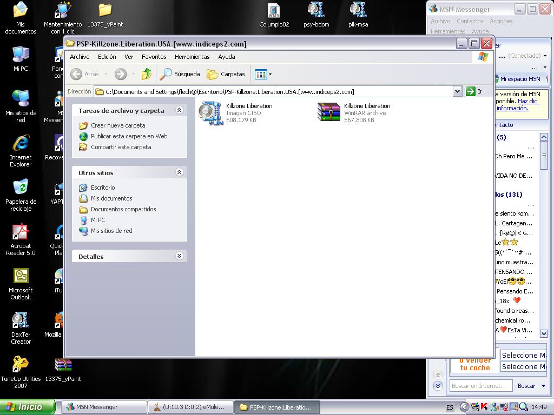Open the Atrás history dropdown arrow
Image resolution: width=554 pixels, height=415 pixels.
(106, 74)
